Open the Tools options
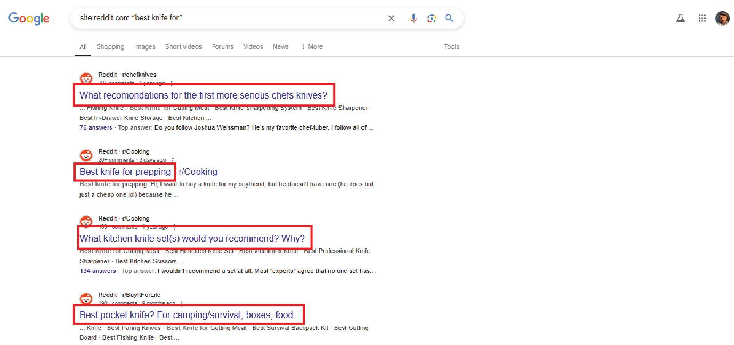734x345 pixels. (x=451, y=46)
